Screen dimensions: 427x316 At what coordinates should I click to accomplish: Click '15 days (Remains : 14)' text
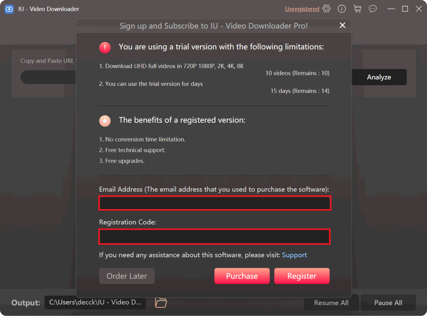pos(300,91)
